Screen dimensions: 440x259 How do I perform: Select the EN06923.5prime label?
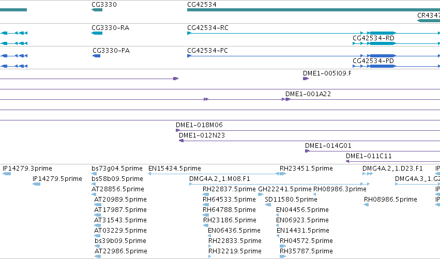302,220
